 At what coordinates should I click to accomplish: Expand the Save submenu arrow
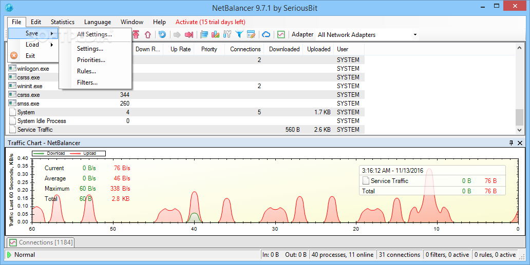click(x=52, y=33)
